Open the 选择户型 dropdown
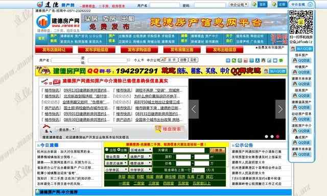The height and width of the screenshot is (196, 327). (141, 157)
